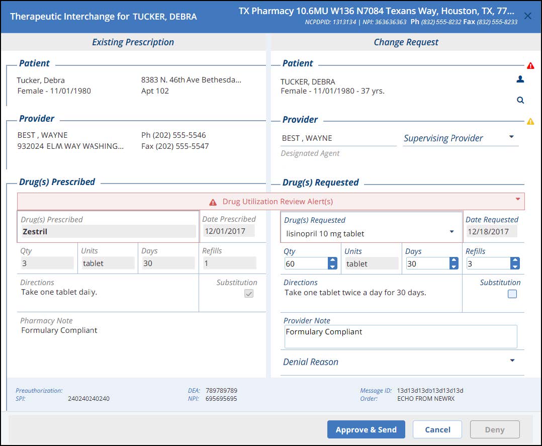Close the Therapeutic Interchange dialog
The width and height of the screenshot is (542, 446).
[527, 16]
